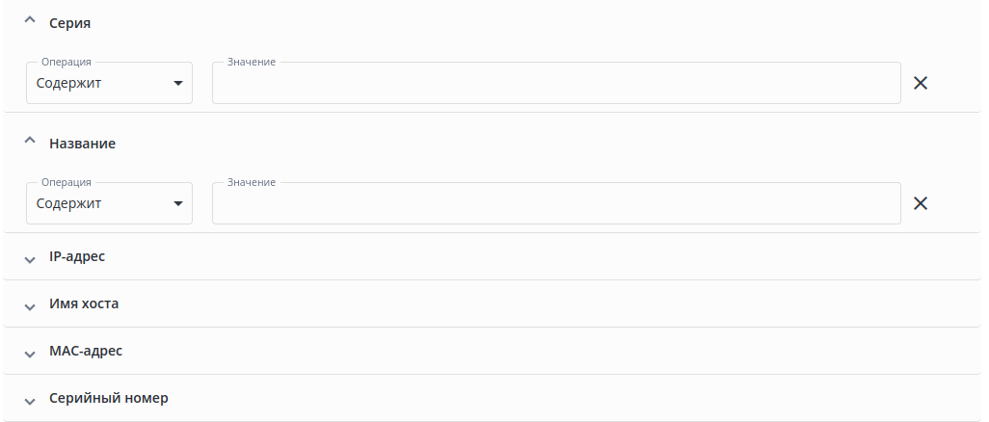Expand Имя хоста using its chevron icon
989x422 pixels.
point(29,305)
